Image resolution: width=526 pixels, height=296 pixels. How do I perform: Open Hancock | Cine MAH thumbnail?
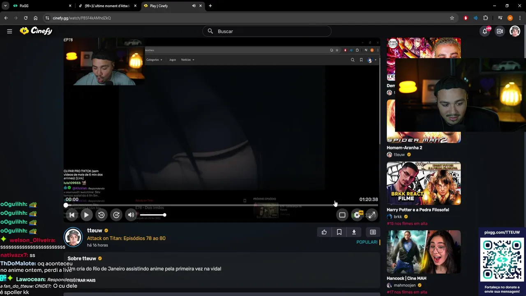tap(424, 252)
